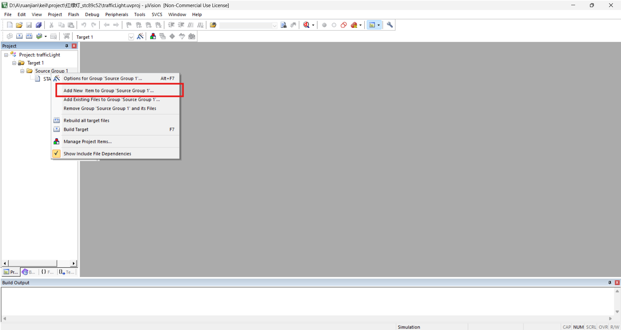Switch to the Books tab

point(28,272)
